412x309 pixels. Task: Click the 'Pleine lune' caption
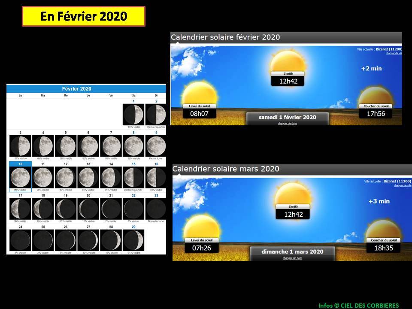[155, 158]
